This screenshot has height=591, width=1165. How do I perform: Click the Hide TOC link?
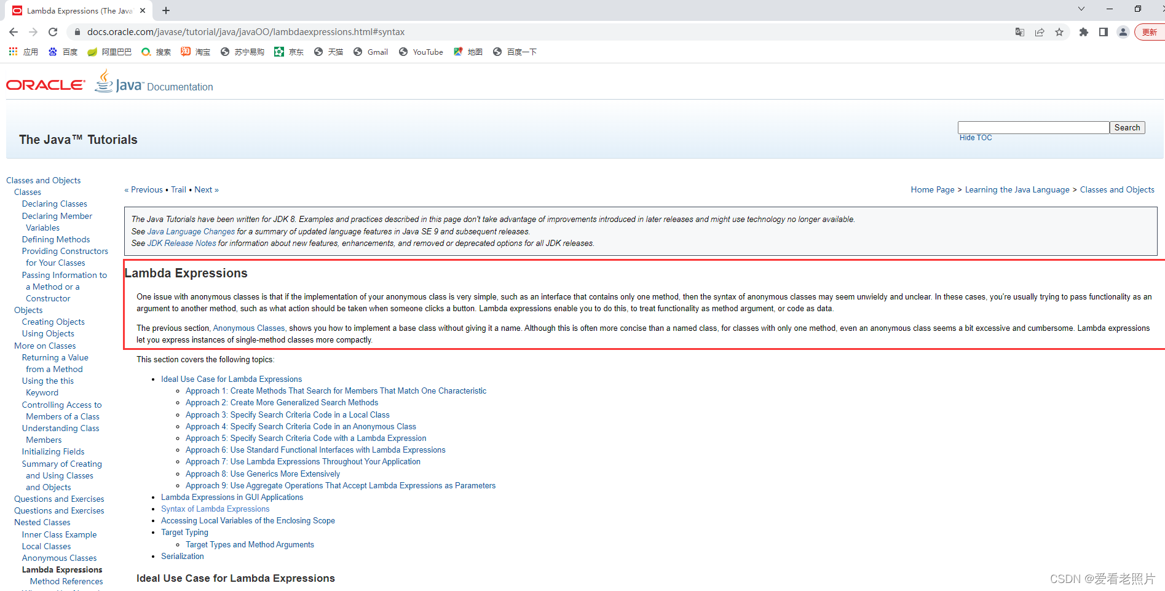976,138
